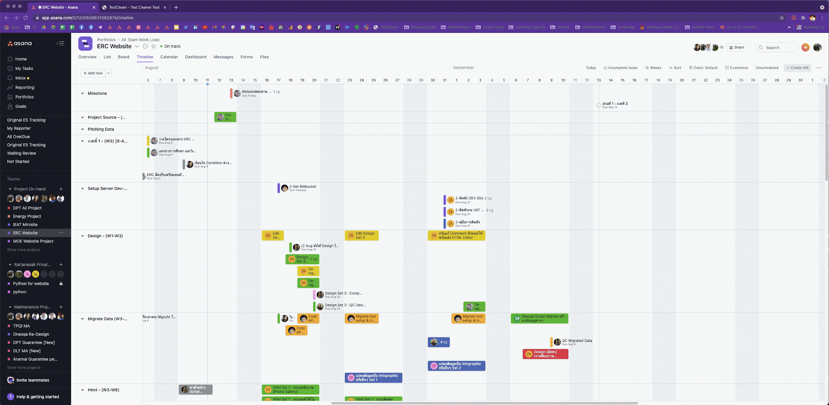
Task: Star the ERC Website project as favorite
Action: (x=153, y=47)
